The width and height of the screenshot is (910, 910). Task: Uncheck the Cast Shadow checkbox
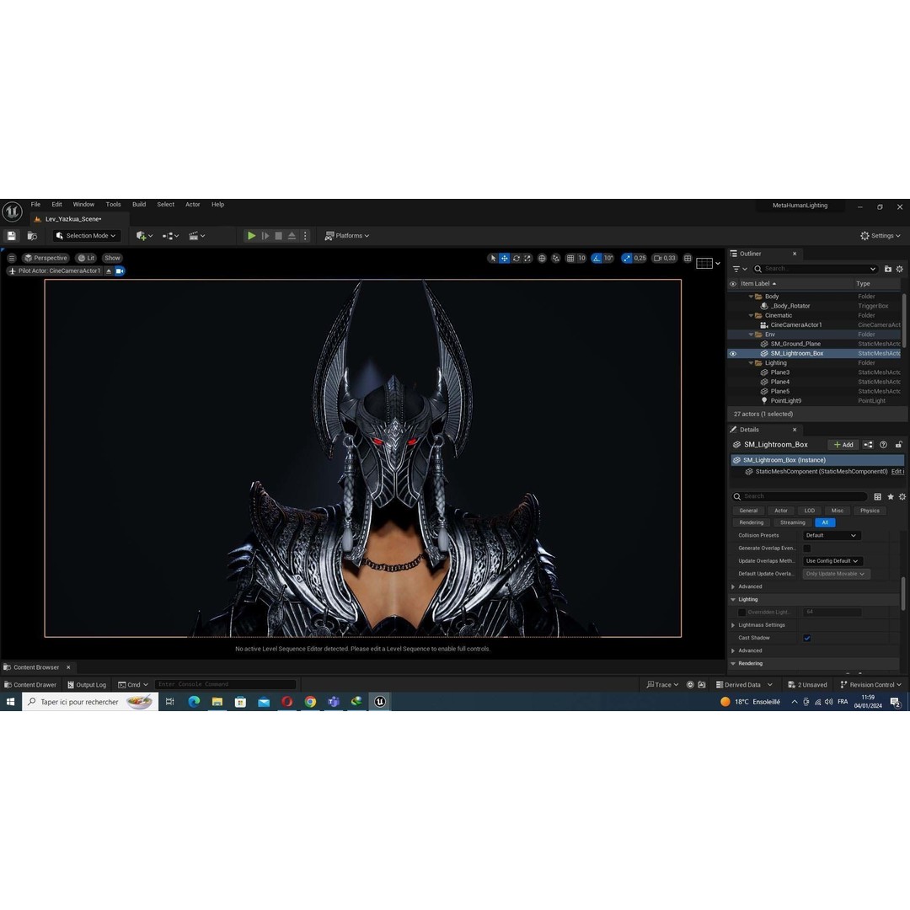806,638
